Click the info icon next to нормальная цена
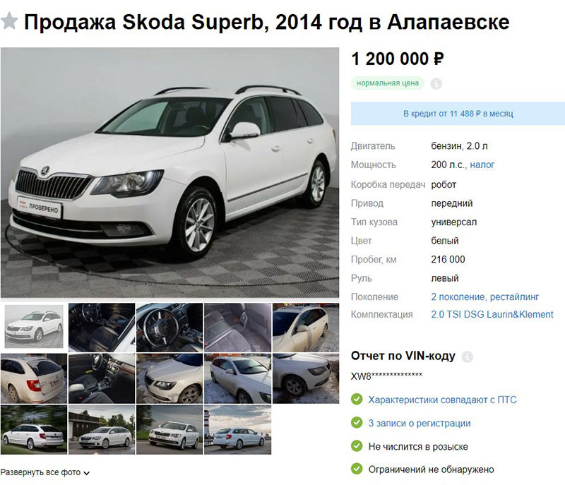 click(436, 83)
